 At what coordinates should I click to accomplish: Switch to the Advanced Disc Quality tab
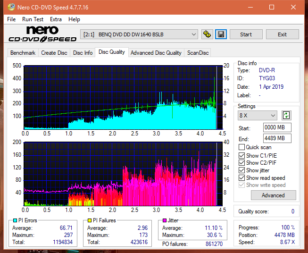click(x=156, y=53)
